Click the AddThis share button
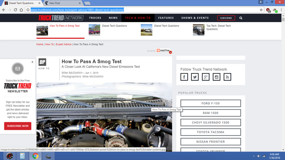285x160 pixels. 163,50
